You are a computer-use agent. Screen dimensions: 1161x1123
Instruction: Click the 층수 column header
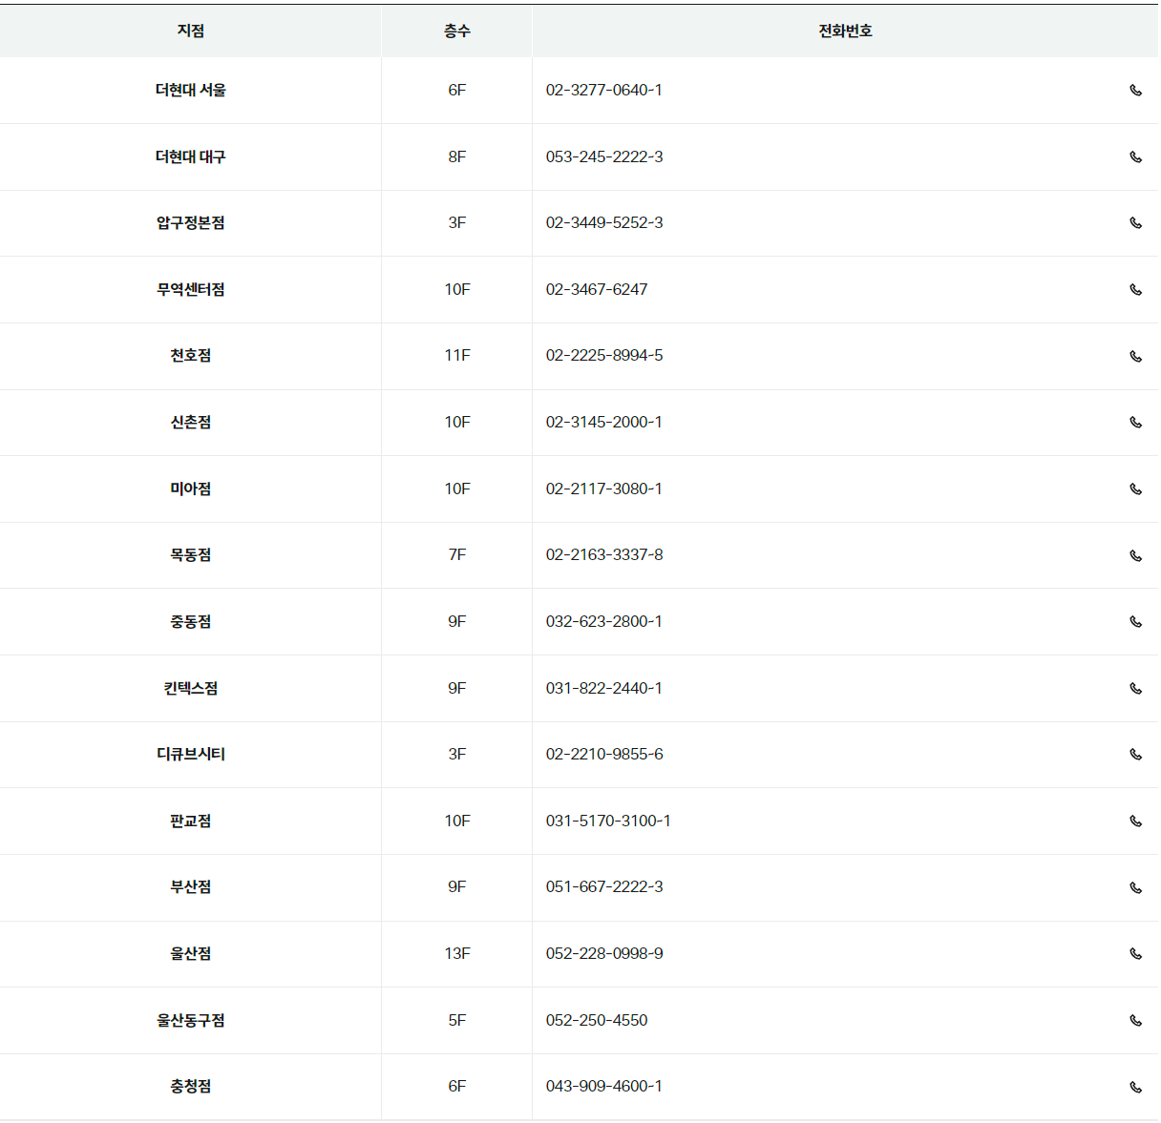(x=457, y=31)
